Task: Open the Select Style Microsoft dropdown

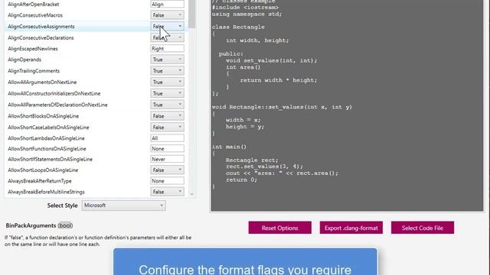Action: click(x=124, y=205)
